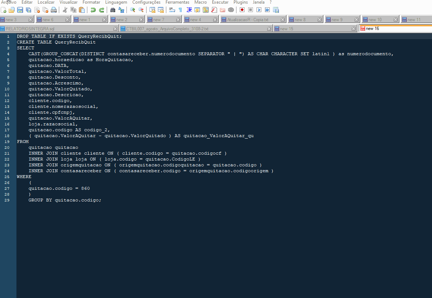Screen dimensions: 432x298
Task: Place the cursor on 'DROP TABLE IF EXISTS QueryRecibQuit;'
Action: [69, 37]
